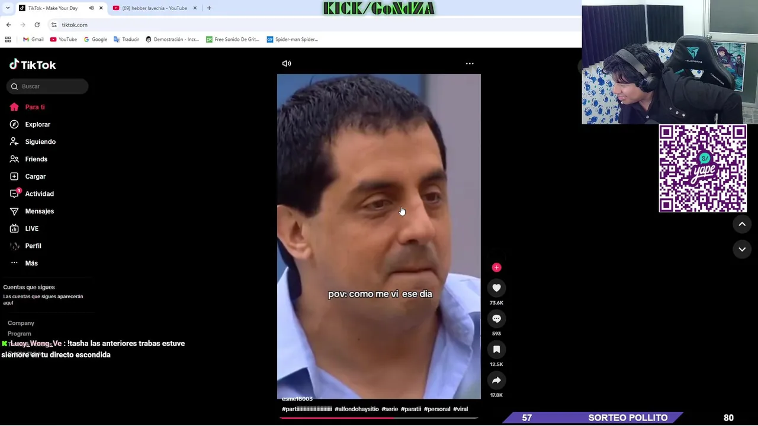Open the #serie hashtag

coord(390,409)
